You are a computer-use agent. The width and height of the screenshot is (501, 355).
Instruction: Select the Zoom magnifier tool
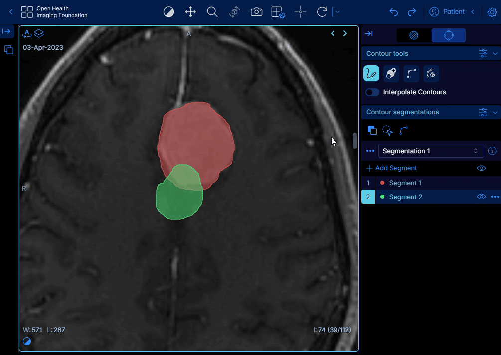[212, 12]
